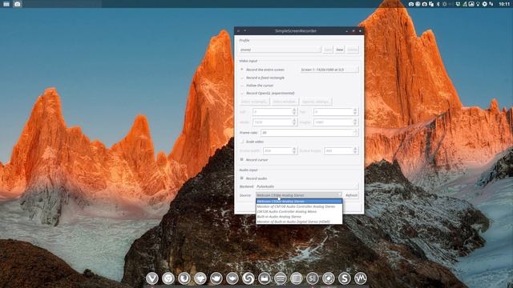Screen dimensions: 513x288
Task: Select Record a fixed rectangle option
Action: coord(262,78)
